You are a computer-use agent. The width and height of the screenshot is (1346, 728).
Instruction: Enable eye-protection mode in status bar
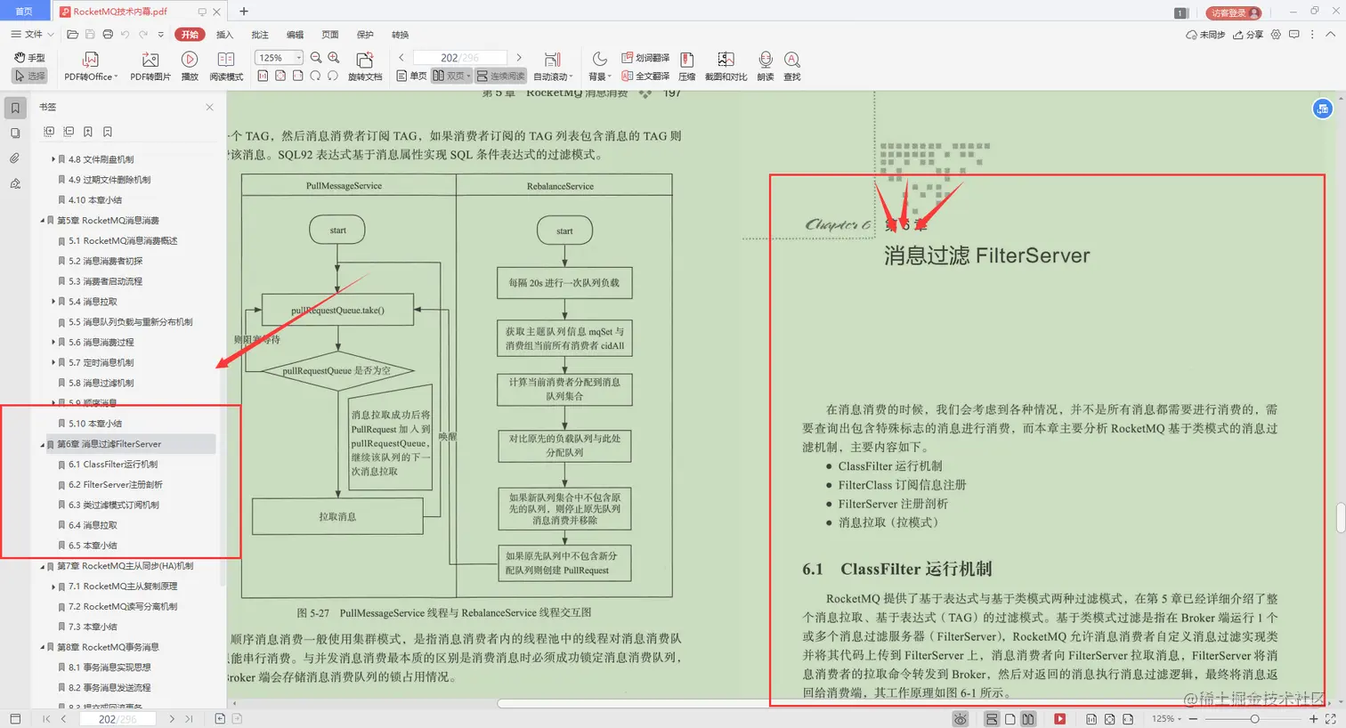[x=960, y=718]
